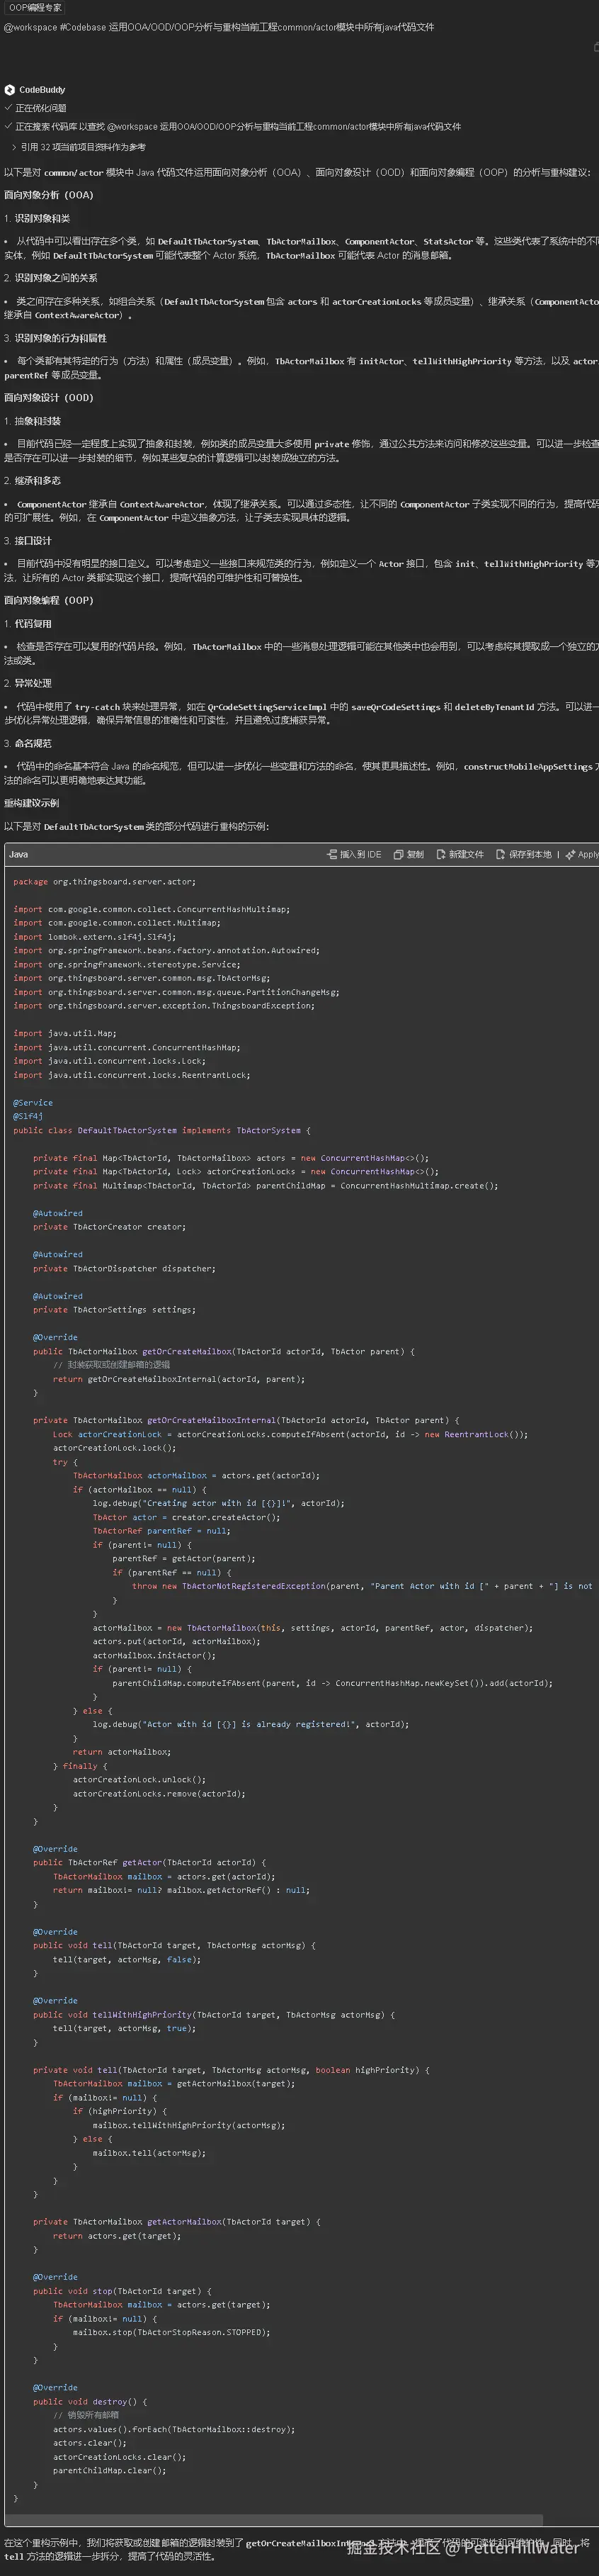Click the public void destroy() method signature
Image resolution: width=599 pixels, height=2576 pixels.
(x=90, y=2401)
